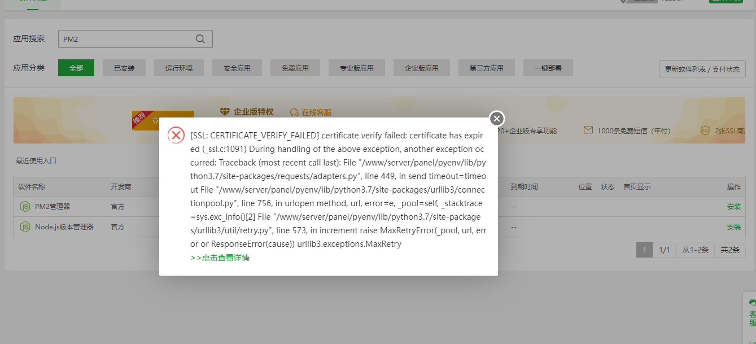Select page 1 in pagination

click(x=644, y=250)
